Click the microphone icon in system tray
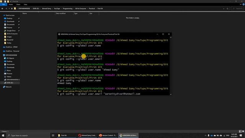This screenshot has height=138, width=245. point(209,135)
